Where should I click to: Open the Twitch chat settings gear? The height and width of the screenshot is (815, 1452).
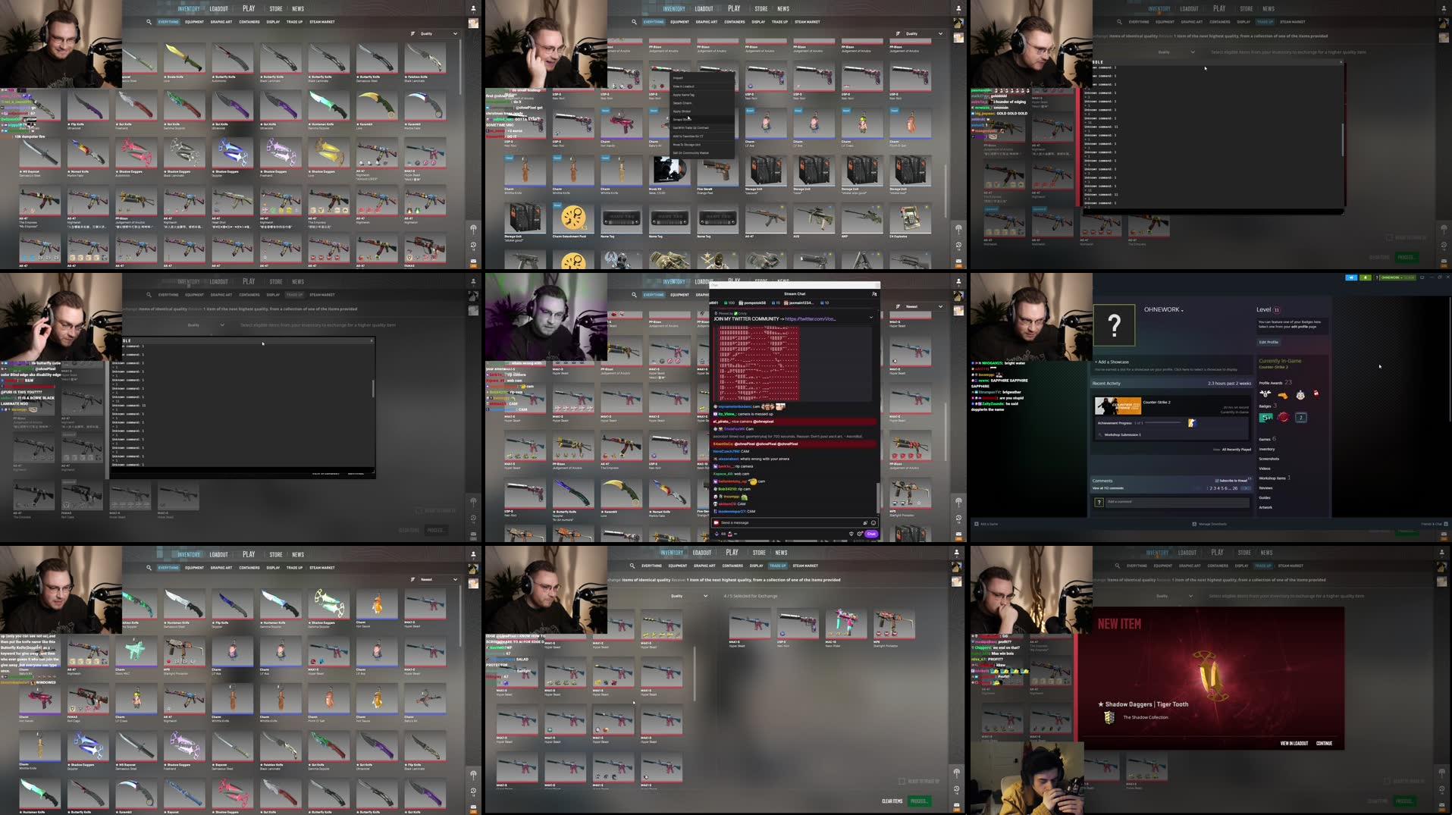[x=860, y=534]
